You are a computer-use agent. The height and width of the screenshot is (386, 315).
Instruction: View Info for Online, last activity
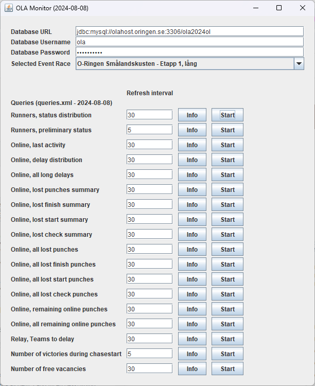click(x=192, y=145)
